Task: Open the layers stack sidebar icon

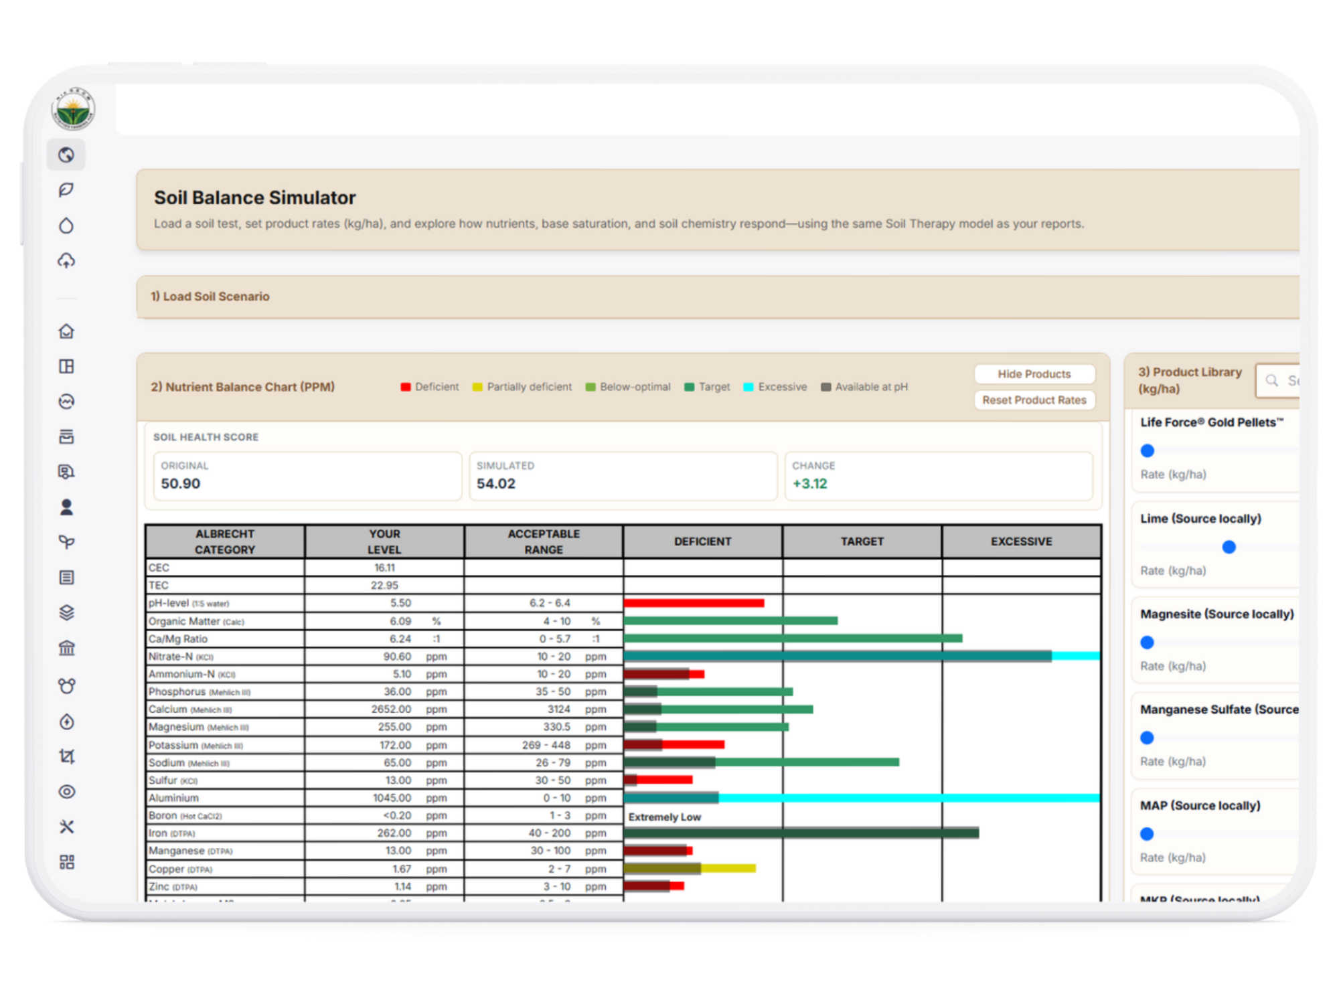Action: 66,612
